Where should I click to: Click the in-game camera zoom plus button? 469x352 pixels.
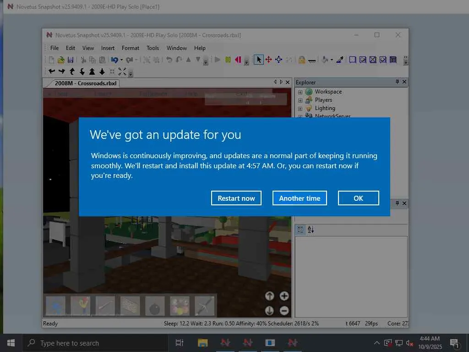click(284, 296)
